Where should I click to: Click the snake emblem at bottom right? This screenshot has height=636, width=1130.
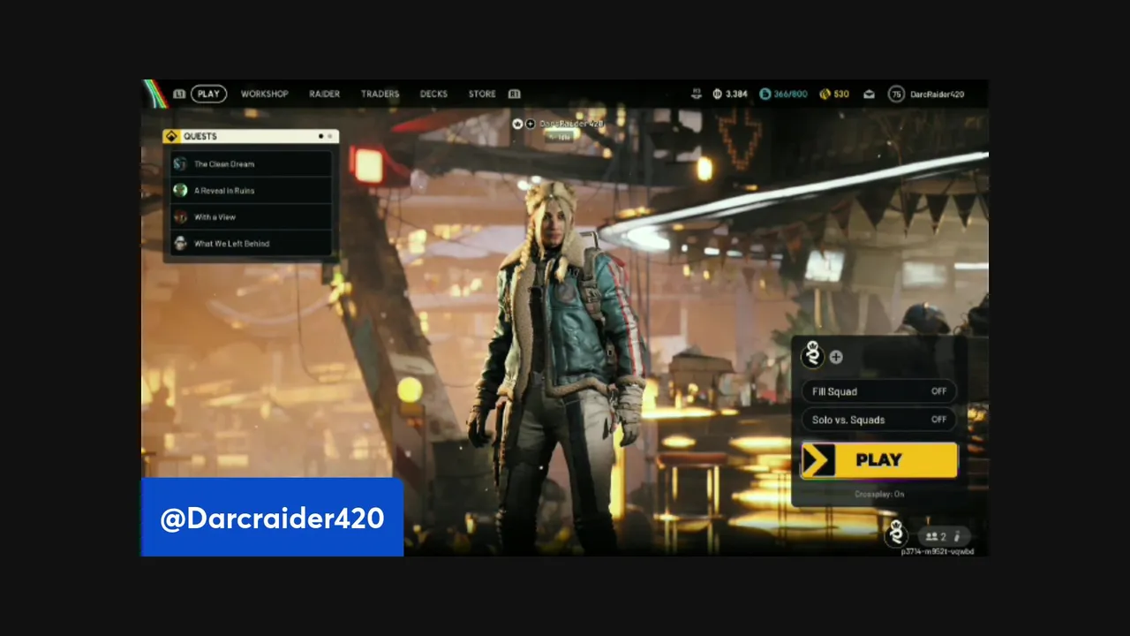[x=897, y=534]
